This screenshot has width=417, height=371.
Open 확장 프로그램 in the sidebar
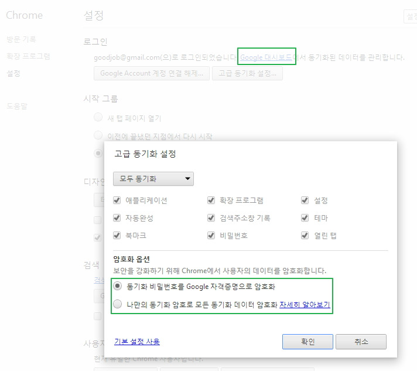pyautogui.click(x=28, y=56)
